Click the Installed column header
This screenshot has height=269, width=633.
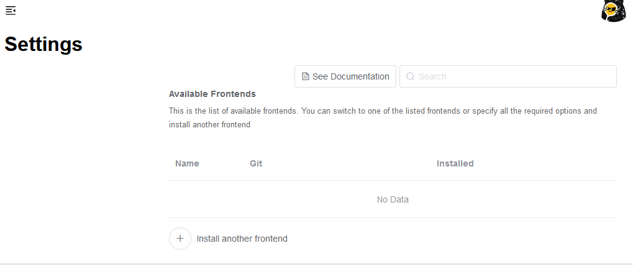[x=455, y=163]
